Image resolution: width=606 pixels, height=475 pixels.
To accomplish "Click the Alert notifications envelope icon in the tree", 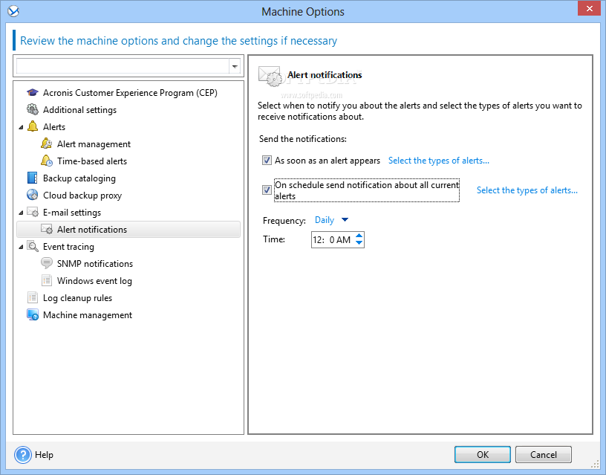I will click(x=46, y=230).
